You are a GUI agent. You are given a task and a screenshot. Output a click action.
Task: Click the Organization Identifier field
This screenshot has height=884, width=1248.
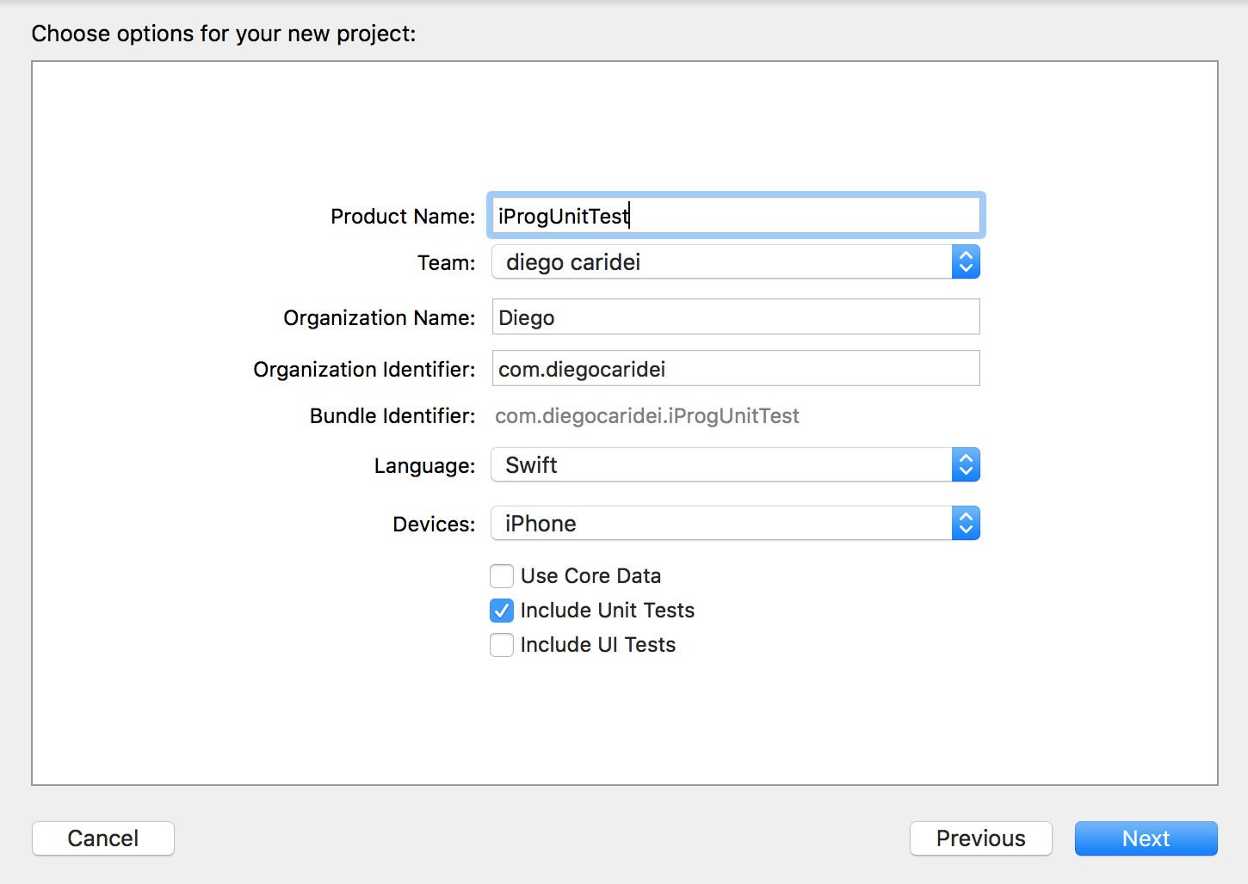point(736,369)
